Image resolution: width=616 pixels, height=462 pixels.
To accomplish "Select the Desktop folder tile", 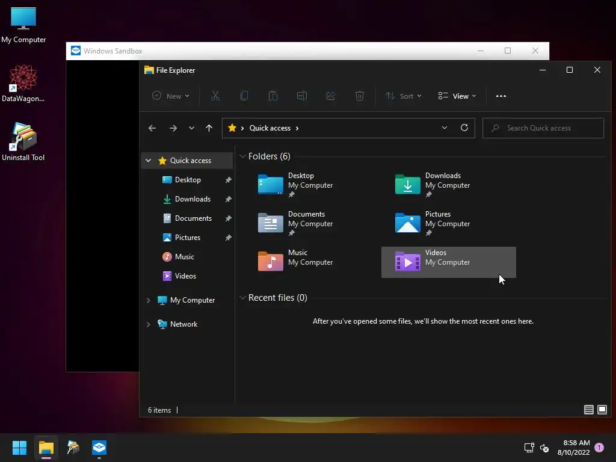I will click(311, 185).
